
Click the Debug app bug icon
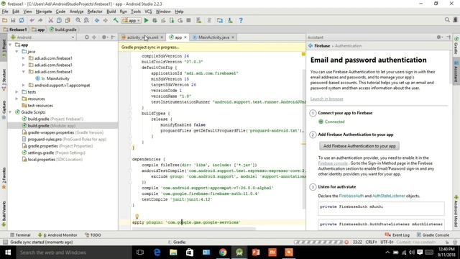155,20
